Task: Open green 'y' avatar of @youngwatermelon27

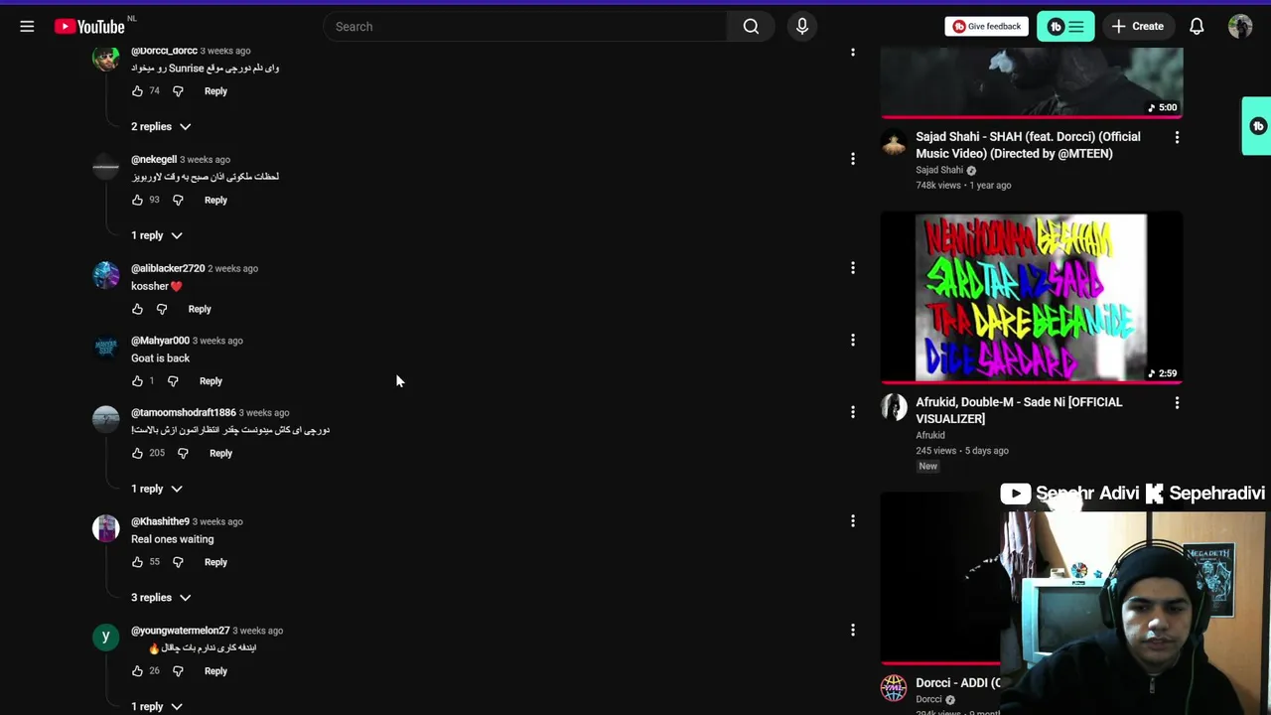Action: [106, 638]
